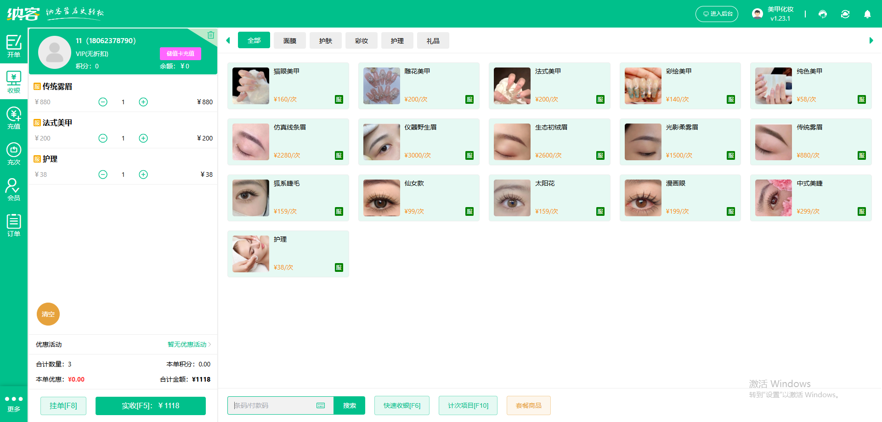Click the 计次项目[F10] button
Image resolution: width=882 pixels, height=422 pixels.
[468, 405]
